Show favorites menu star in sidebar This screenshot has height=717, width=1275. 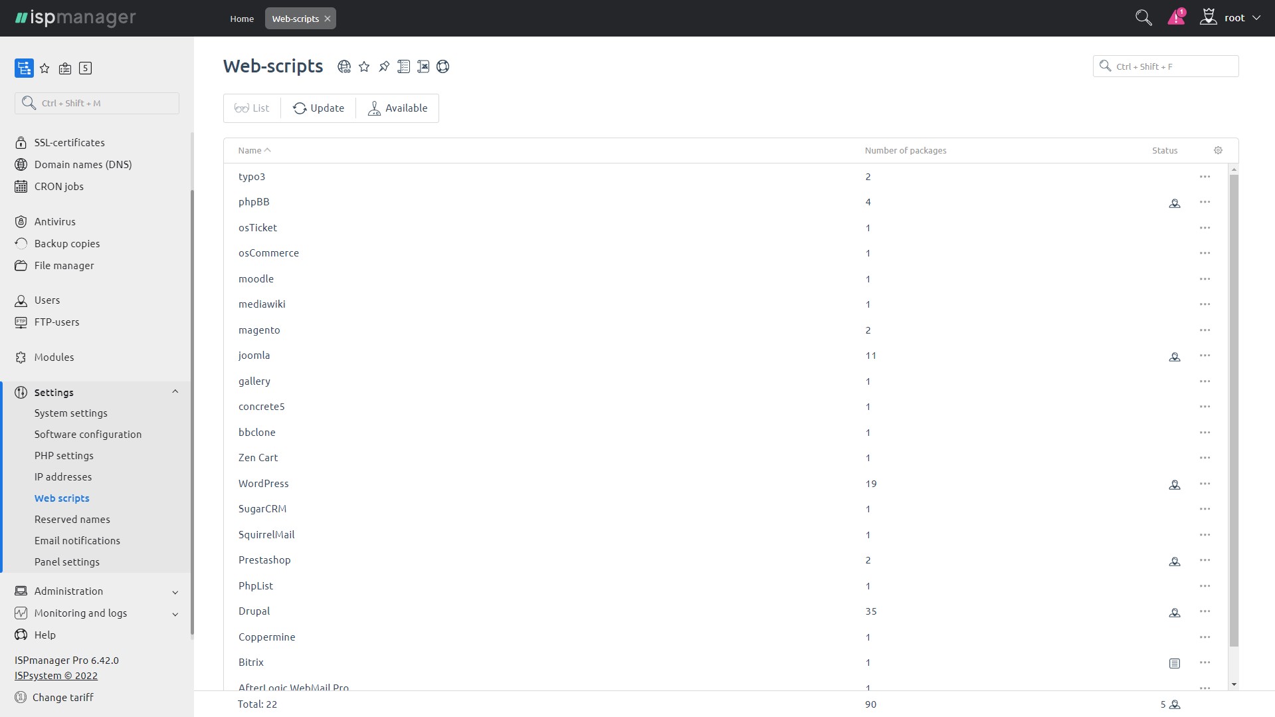[x=45, y=68]
